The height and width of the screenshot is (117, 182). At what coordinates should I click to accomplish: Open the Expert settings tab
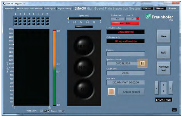point(65,9)
